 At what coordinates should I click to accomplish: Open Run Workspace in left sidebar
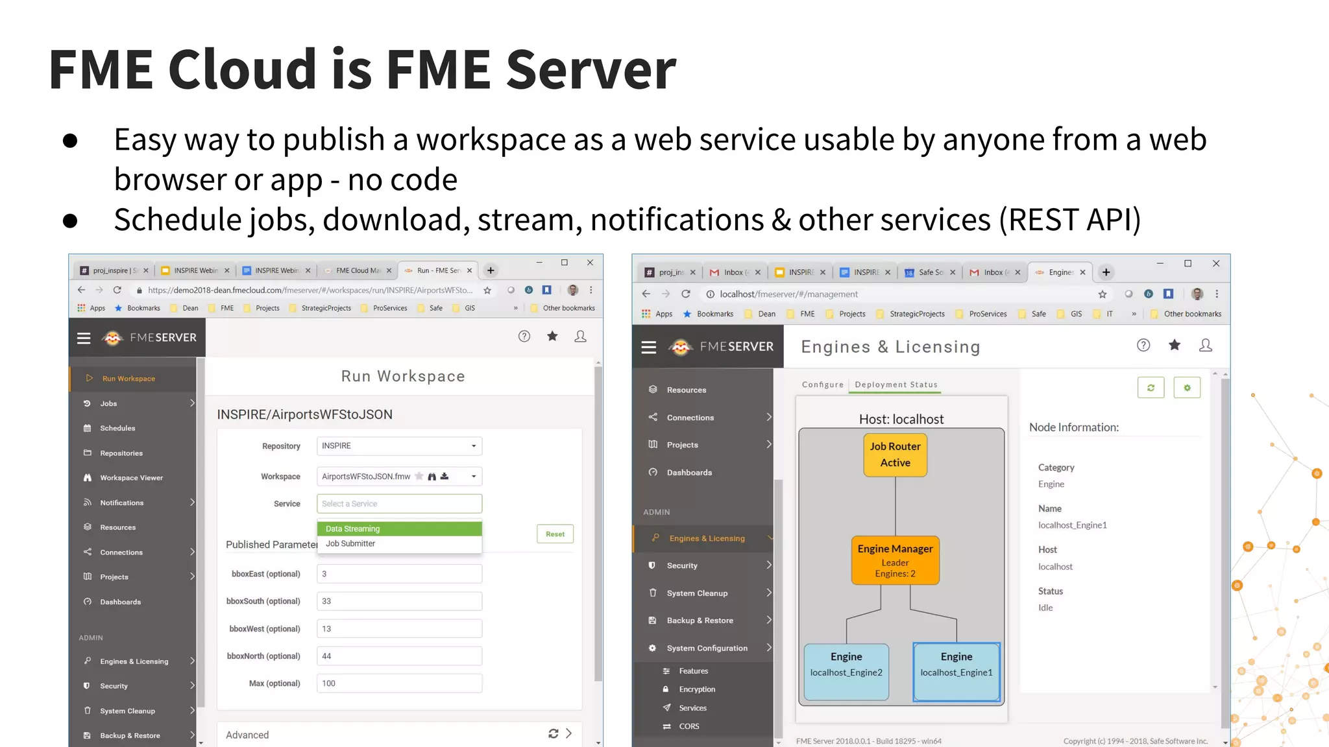(133, 379)
